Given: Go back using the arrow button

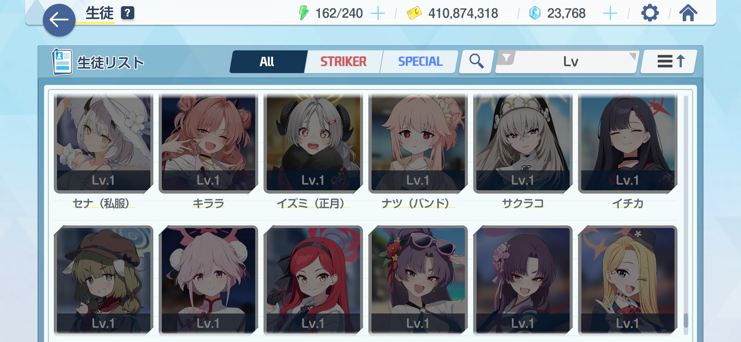Looking at the screenshot, I should pos(59,20).
